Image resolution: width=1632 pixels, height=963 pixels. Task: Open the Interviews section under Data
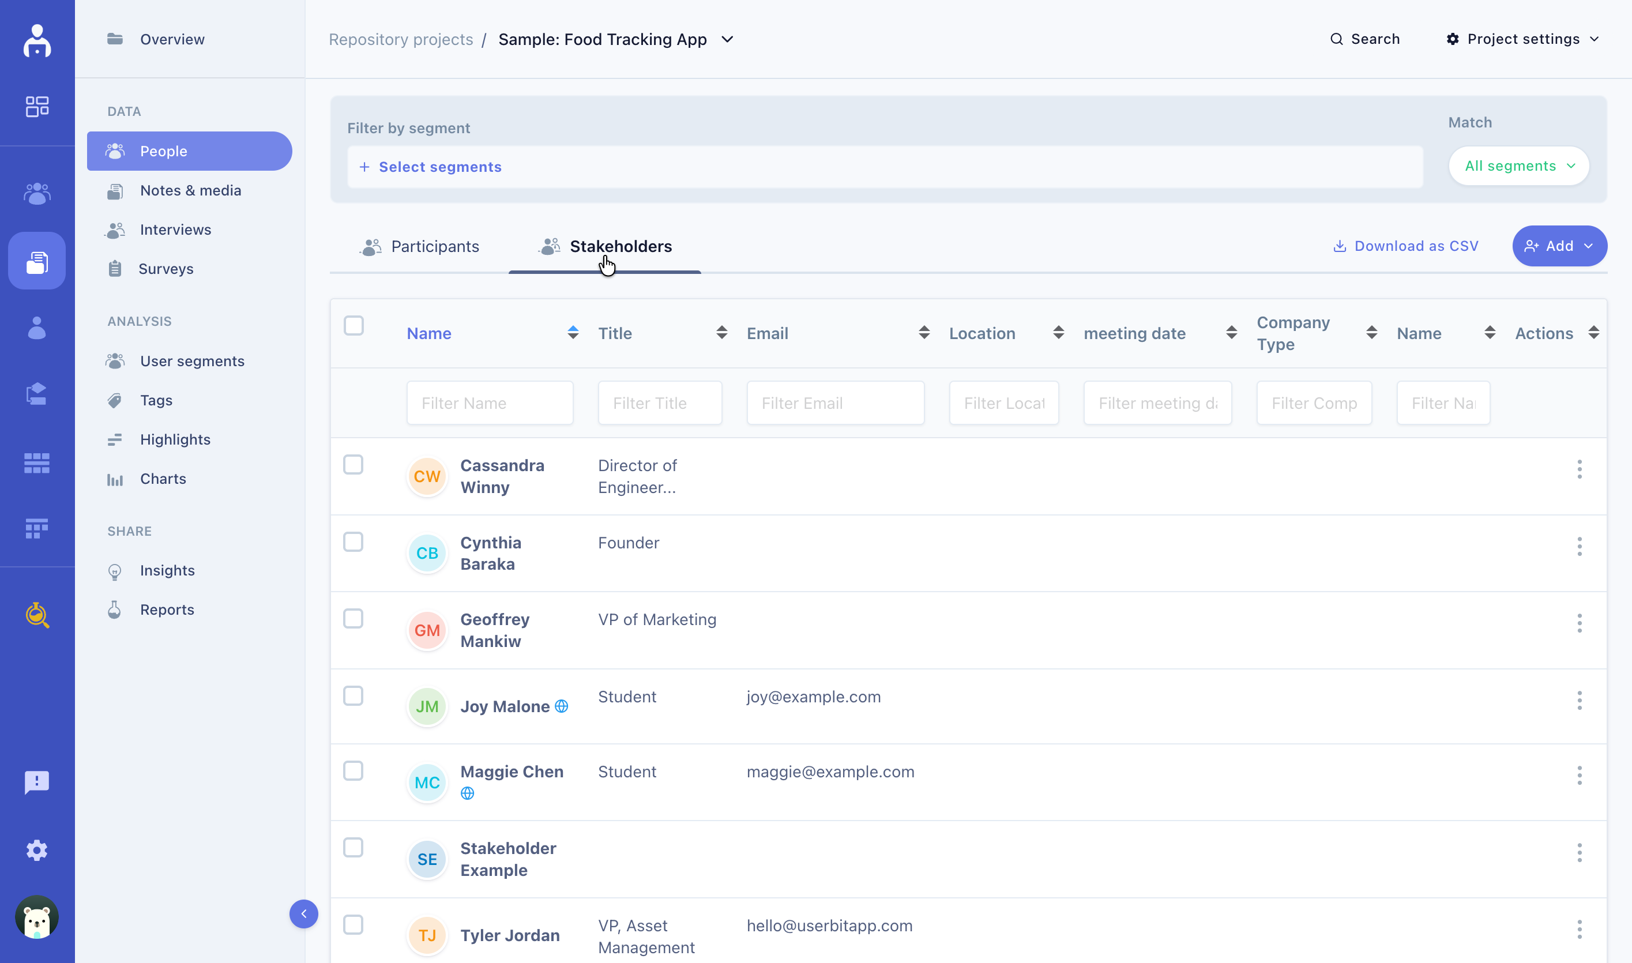[x=175, y=229]
